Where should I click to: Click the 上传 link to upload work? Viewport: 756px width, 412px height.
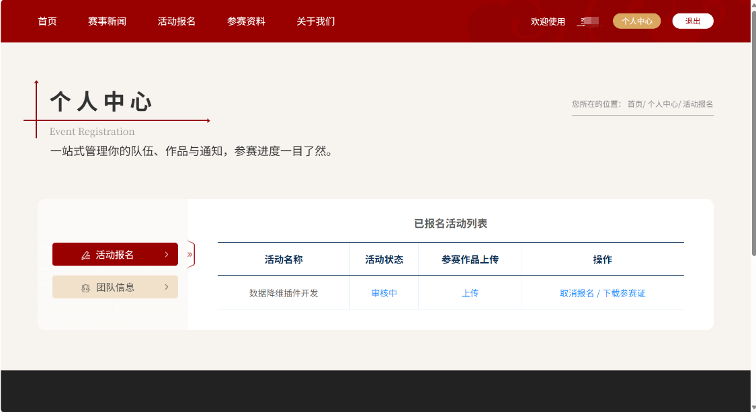(470, 294)
